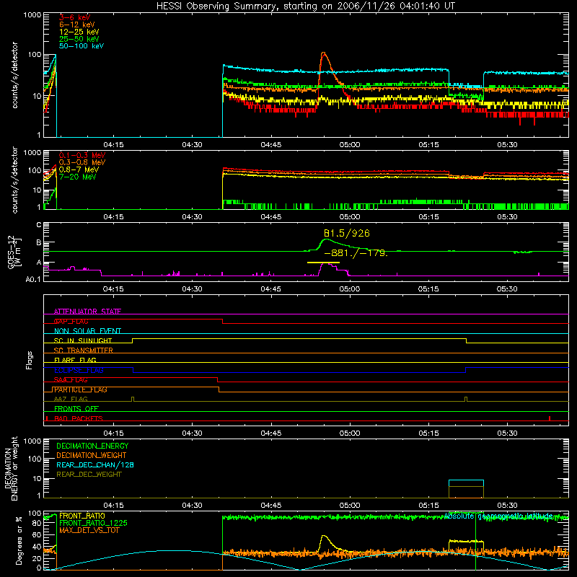
Task: Click the yellow FRONT_RATIO legend label
Action: (82, 516)
